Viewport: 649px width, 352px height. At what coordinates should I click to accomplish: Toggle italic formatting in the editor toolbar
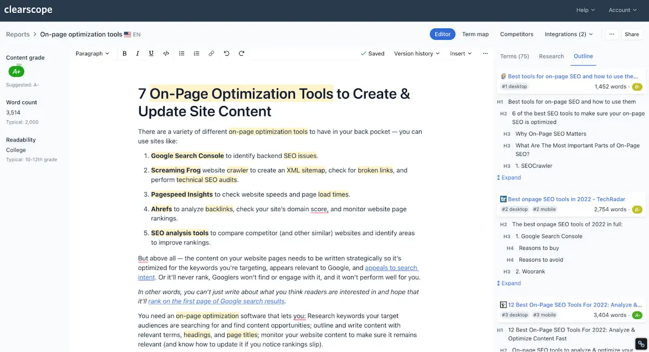tap(137, 54)
